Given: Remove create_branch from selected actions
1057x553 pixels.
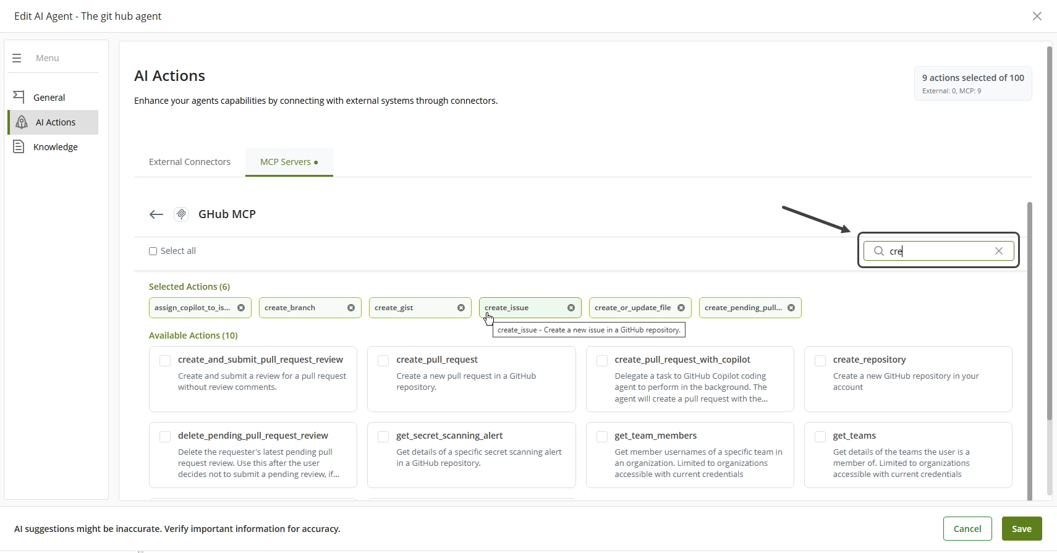Looking at the screenshot, I should tap(351, 308).
